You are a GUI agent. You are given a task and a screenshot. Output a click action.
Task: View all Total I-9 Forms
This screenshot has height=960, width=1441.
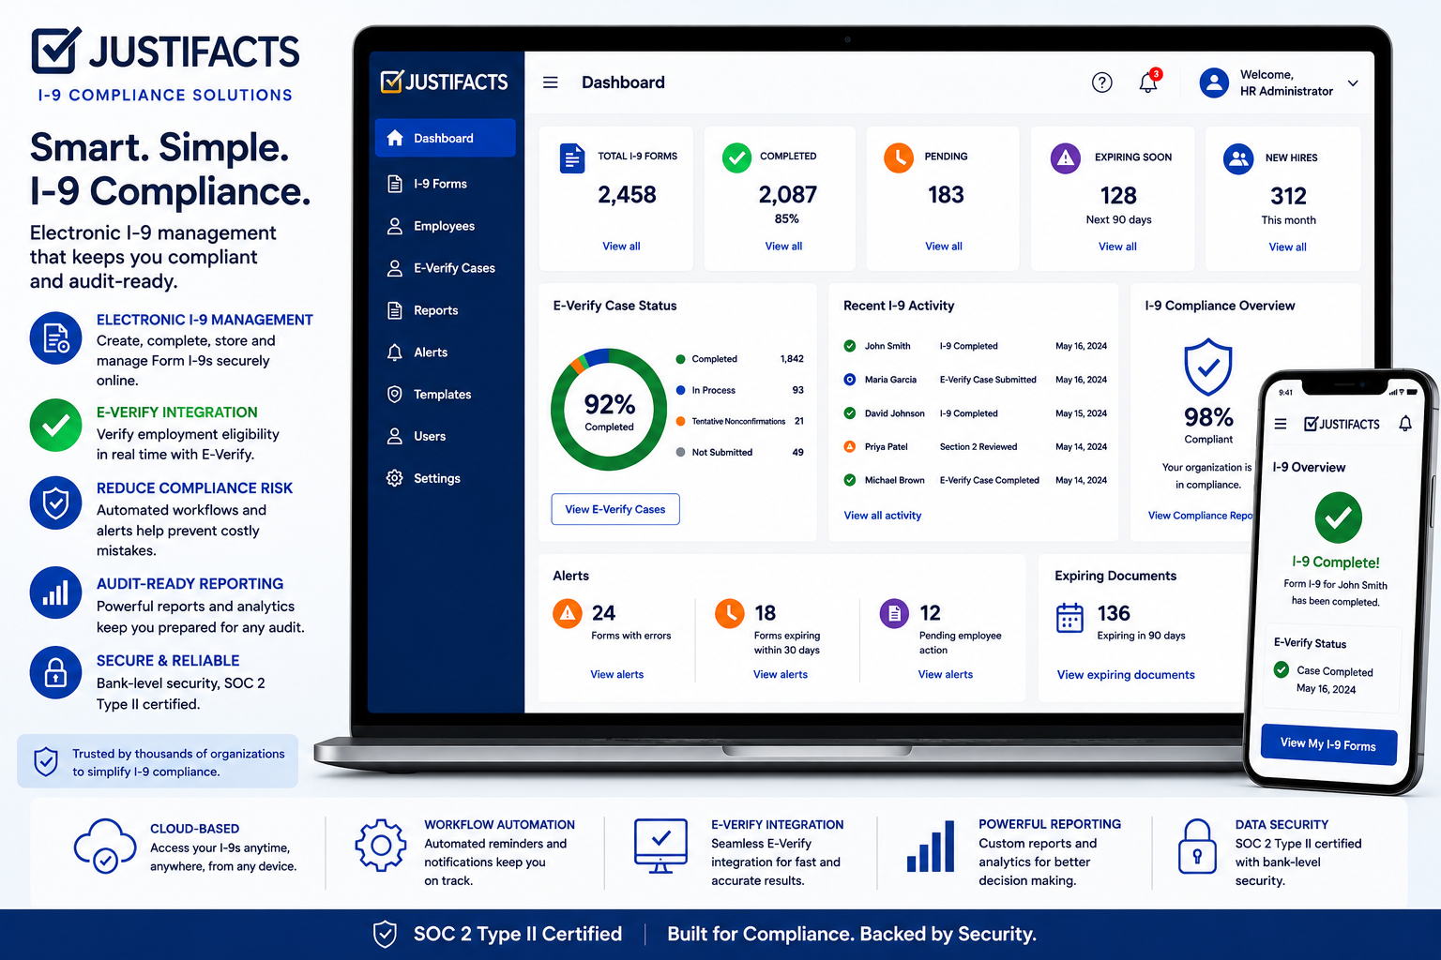621,247
